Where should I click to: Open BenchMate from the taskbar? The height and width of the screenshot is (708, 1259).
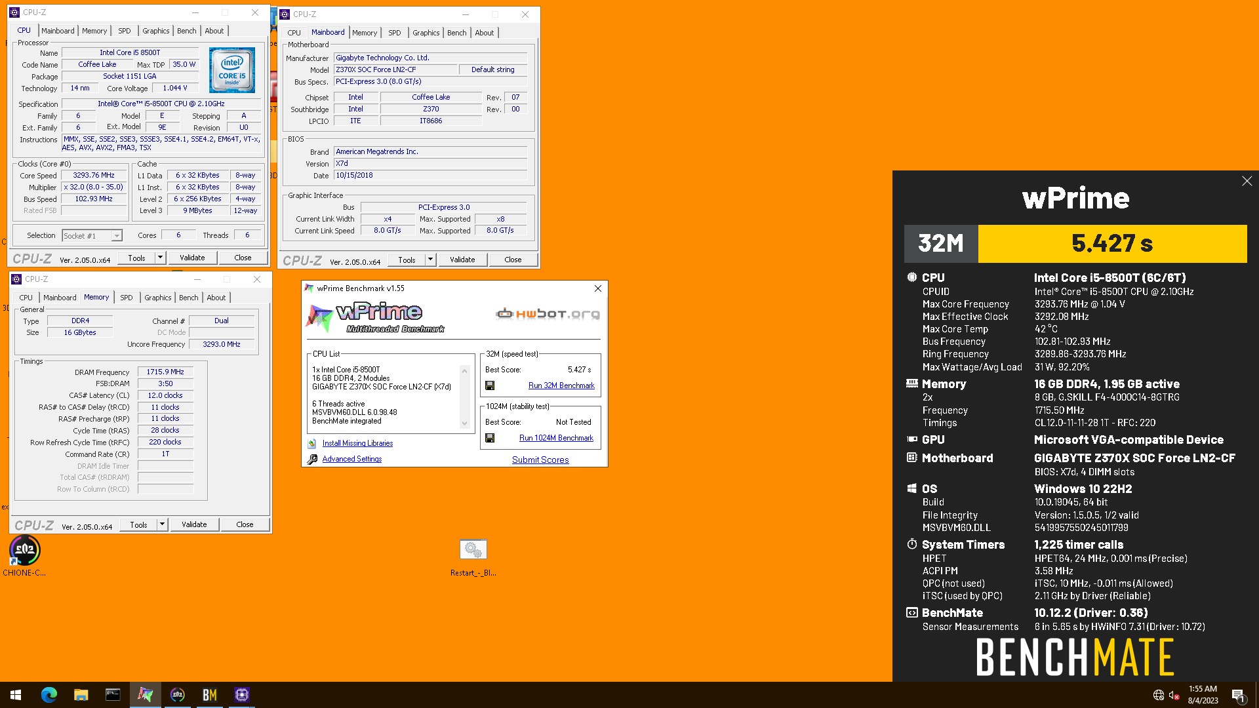[209, 695]
